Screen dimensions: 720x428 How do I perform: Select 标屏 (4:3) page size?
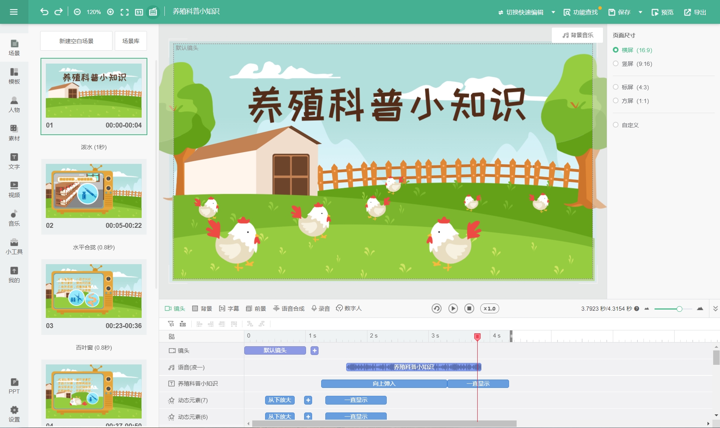(x=631, y=87)
